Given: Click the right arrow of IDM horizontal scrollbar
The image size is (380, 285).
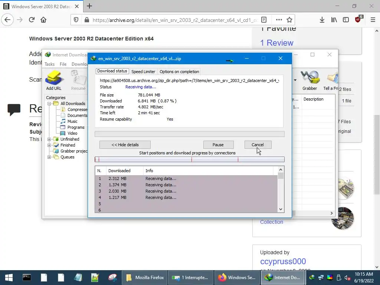Looking at the screenshot, I should click(x=331, y=213).
